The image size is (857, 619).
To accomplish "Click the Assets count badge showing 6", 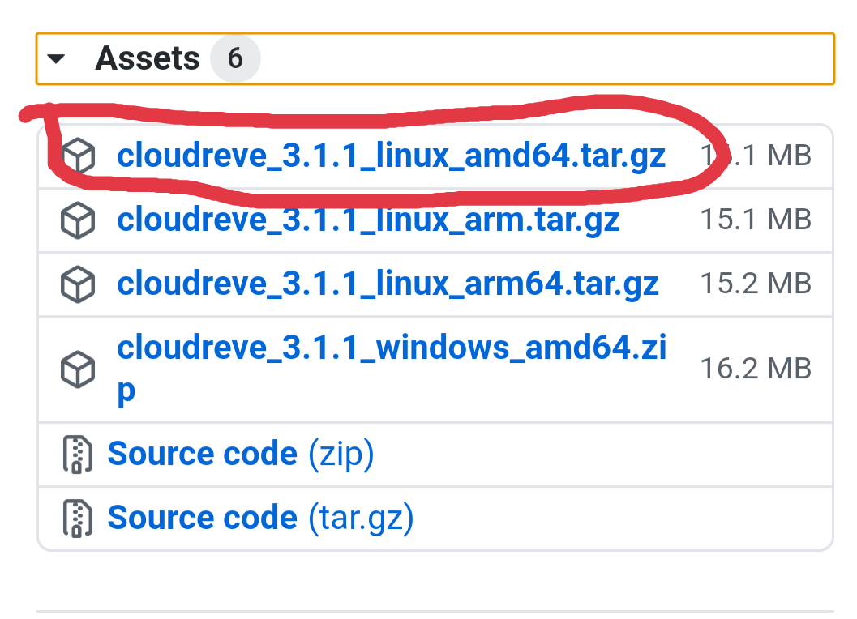I will pos(235,58).
